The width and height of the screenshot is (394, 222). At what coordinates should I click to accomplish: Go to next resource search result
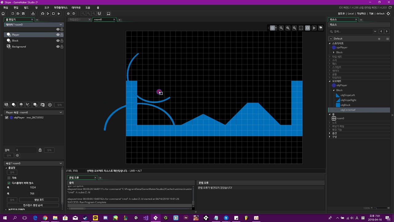tap(387, 31)
